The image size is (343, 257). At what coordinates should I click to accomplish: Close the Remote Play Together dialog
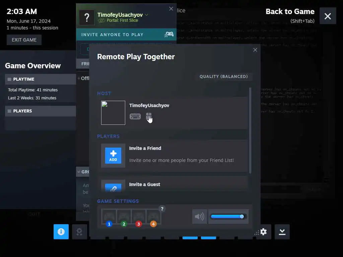tap(255, 50)
